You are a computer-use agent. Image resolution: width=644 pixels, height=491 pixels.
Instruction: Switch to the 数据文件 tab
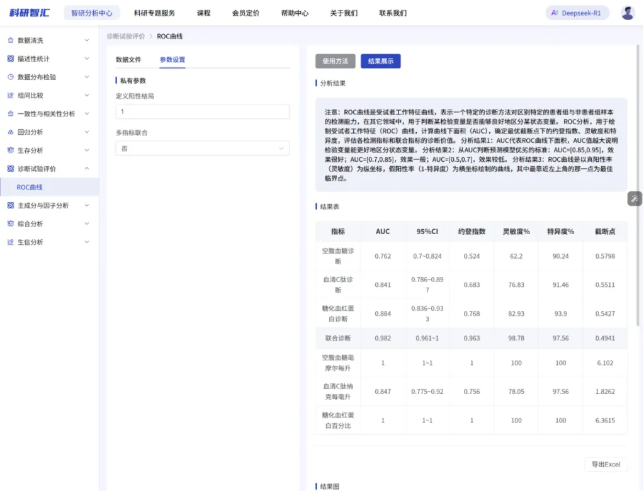coord(128,60)
